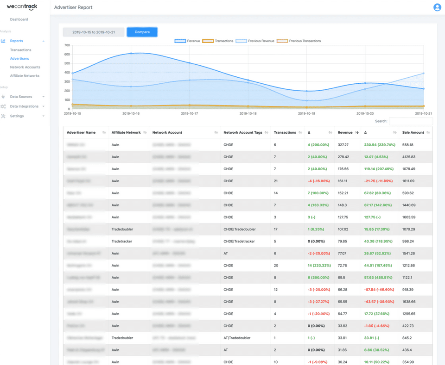Click the Data Integrations gears icon
Image resolution: width=445 pixels, height=365 pixels.
pyautogui.click(x=3, y=106)
